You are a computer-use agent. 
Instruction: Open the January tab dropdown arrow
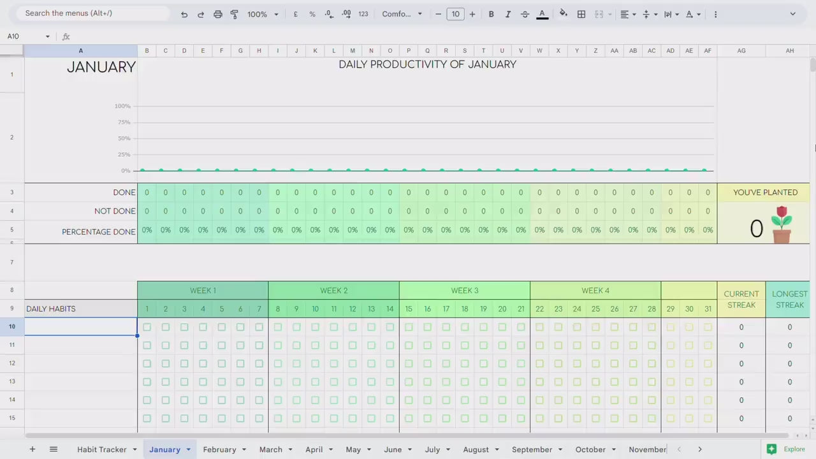[x=188, y=449]
